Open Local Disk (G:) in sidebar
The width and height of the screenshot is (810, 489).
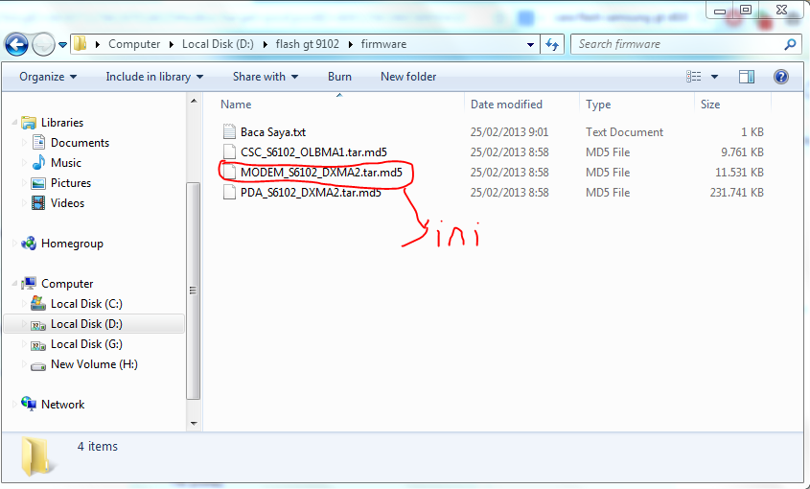86,344
